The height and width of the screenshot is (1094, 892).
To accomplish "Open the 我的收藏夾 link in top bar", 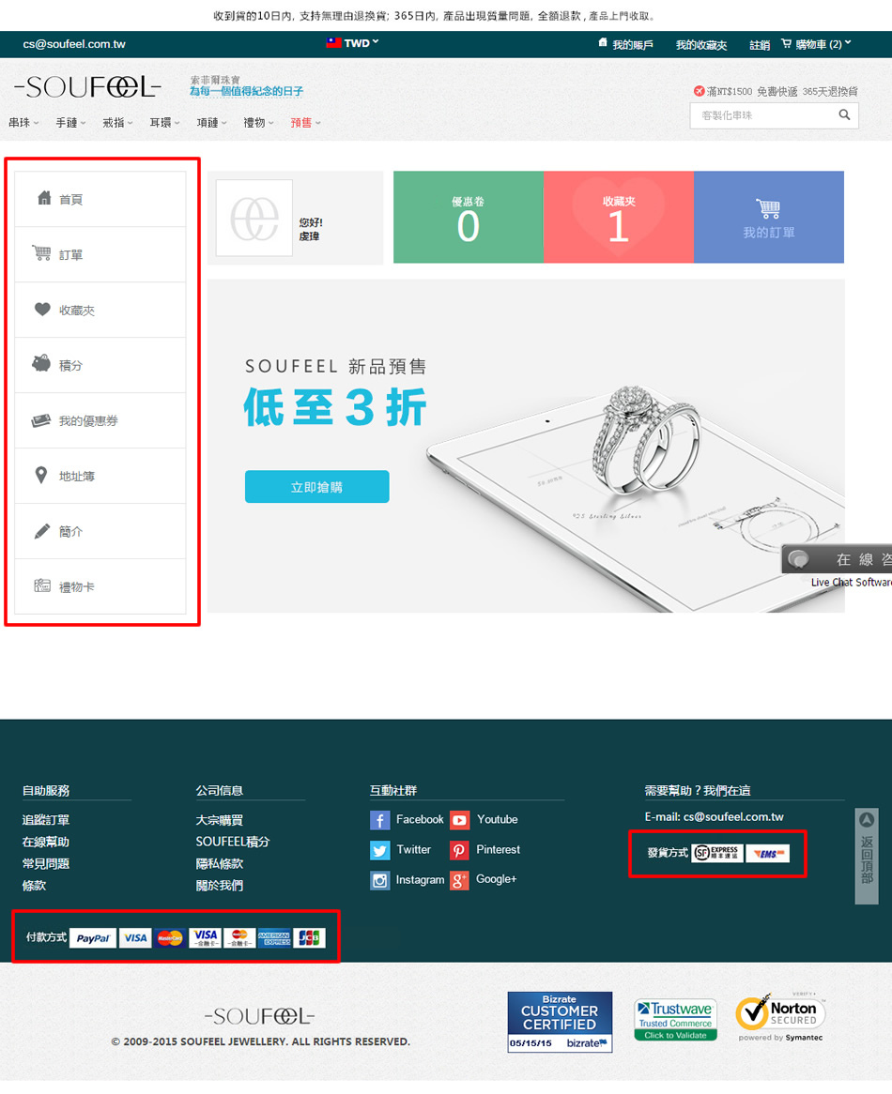I will point(701,45).
